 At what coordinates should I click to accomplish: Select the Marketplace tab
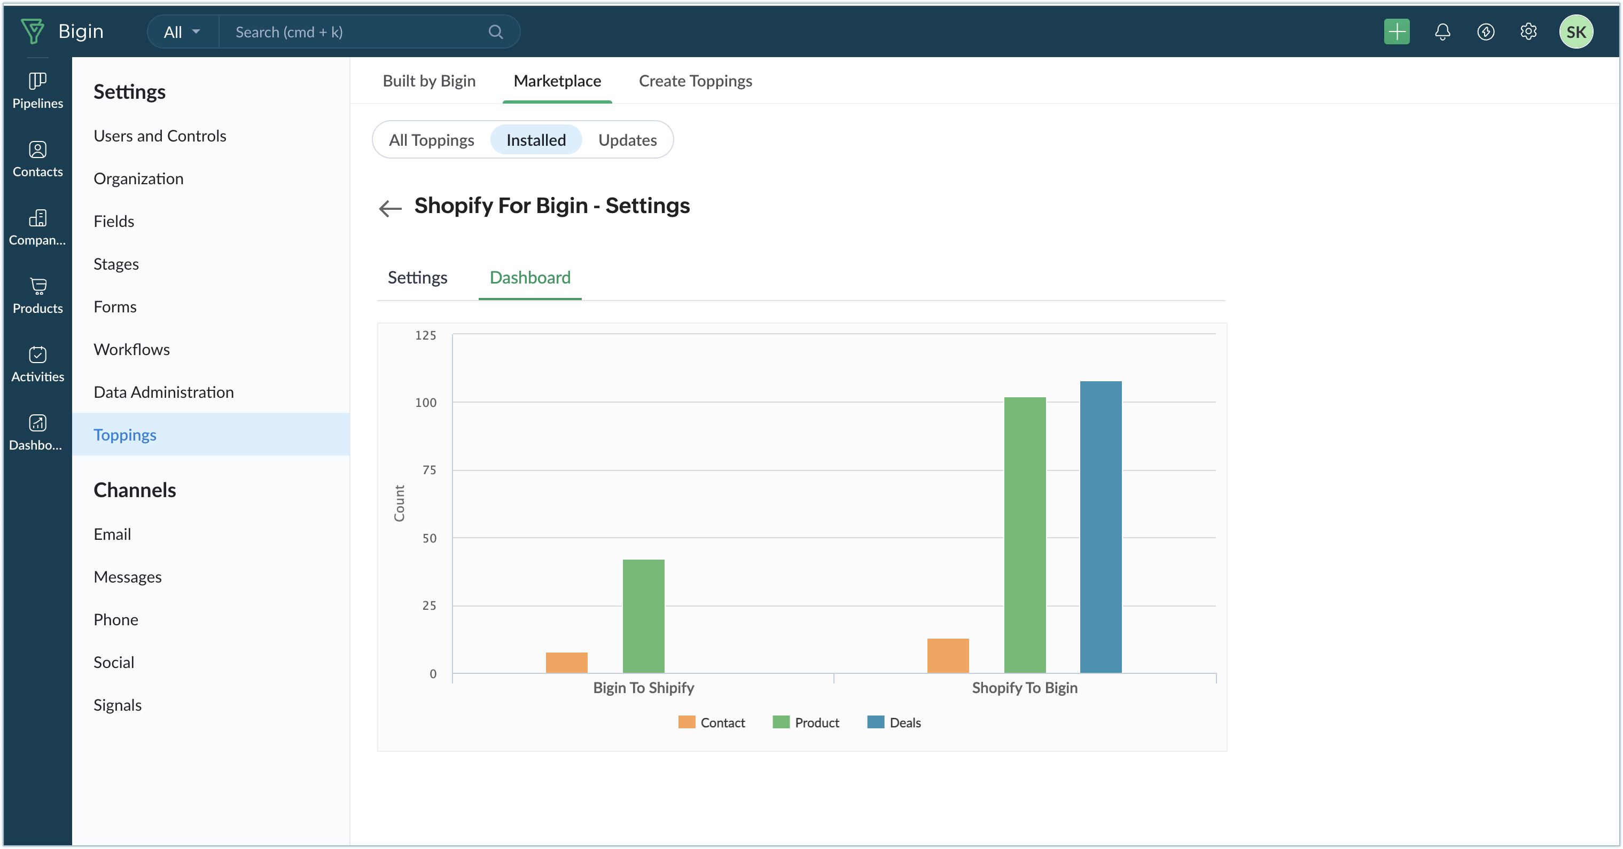pos(557,81)
